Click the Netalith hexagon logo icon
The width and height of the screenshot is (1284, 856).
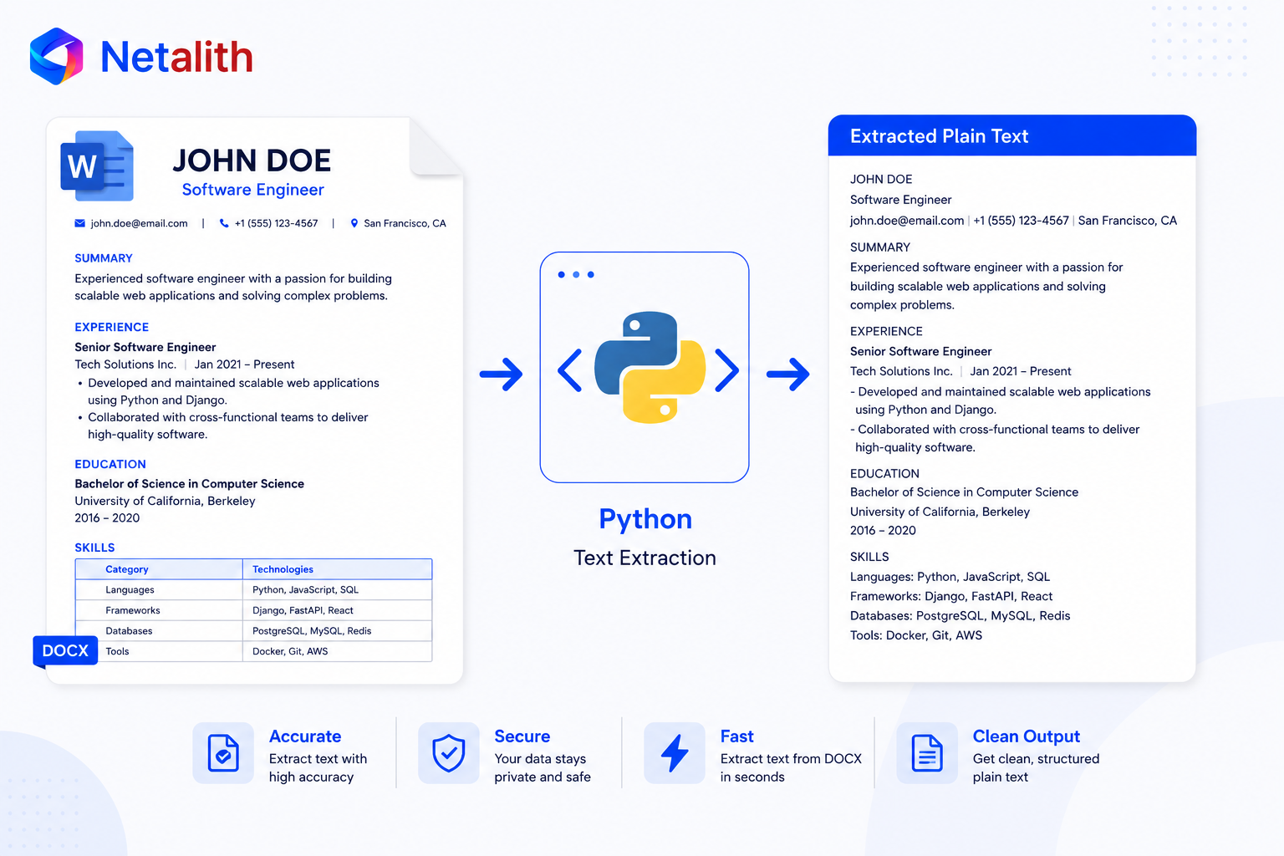tap(57, 56)
